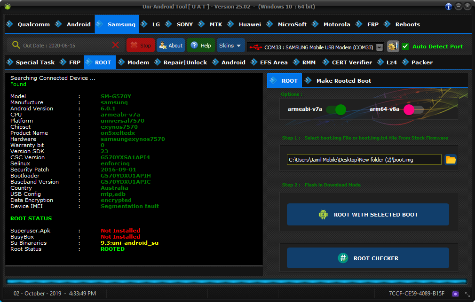Open port settings gear icon

(393, 46)
